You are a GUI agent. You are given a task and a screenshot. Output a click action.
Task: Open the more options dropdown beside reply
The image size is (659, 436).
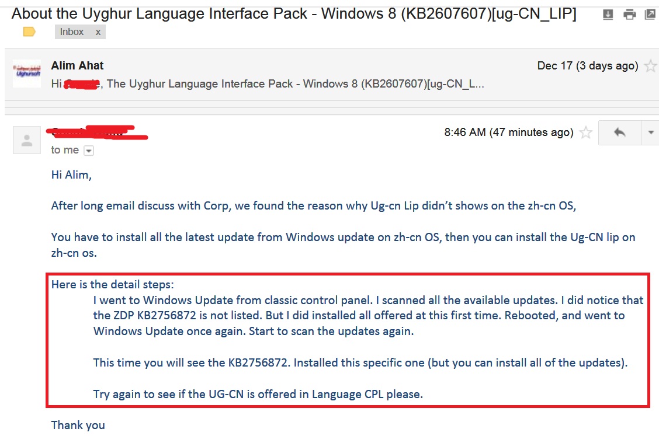point(651,132)
